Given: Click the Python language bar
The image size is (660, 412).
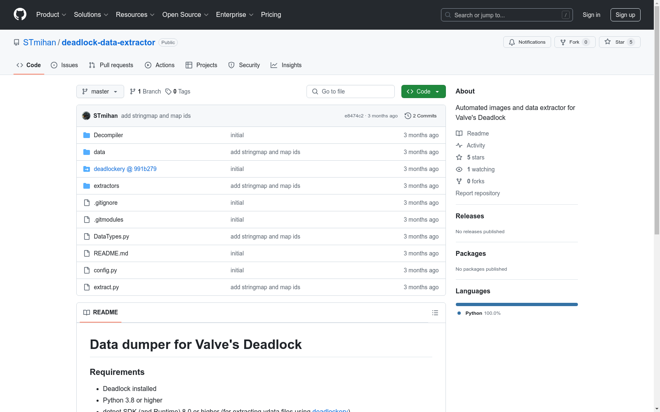Looking at the screenshot, I should pos(517,304).
